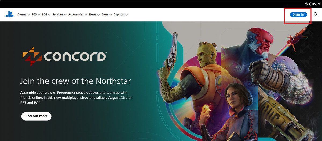Click the Sign In button

pos(298,14)
